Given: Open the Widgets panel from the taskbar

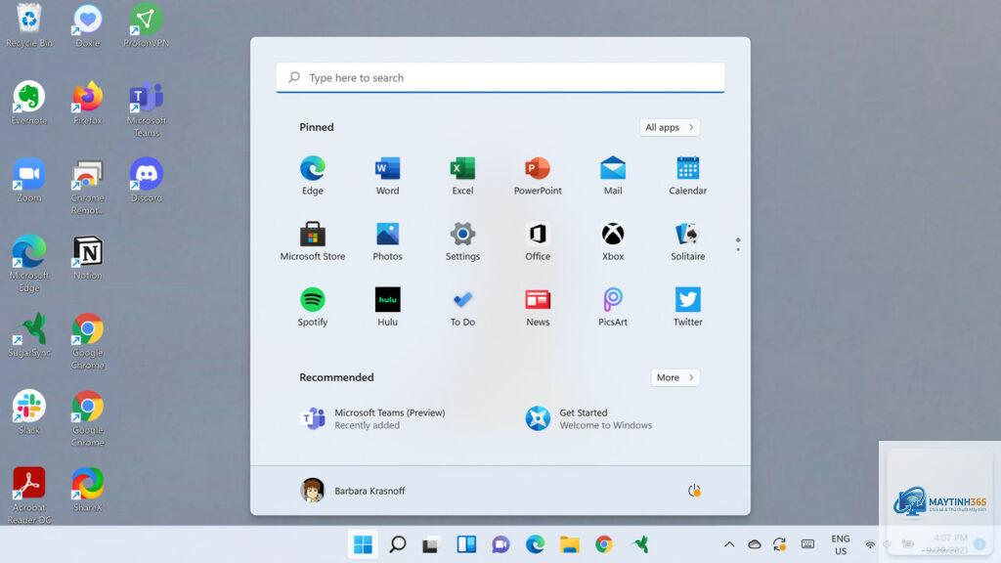Looking at the screenshot, I should pyautogui.click(x=466, y=544).
